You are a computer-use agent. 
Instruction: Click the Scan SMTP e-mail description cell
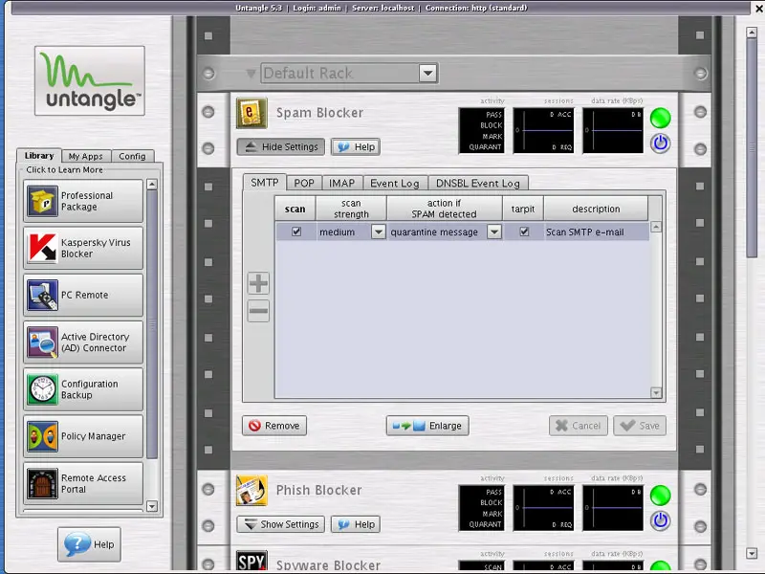(596, 232)
